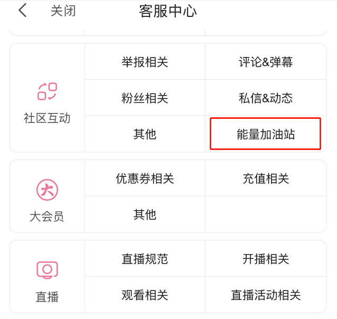
Task: Open 私信&动态 help topic
Action: click(x=266, y=98)
